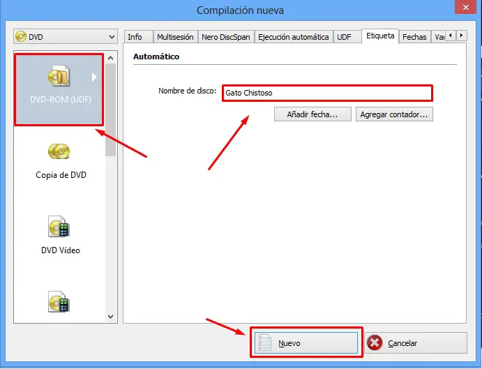
Task: Click the Agregar contador... button
Action: pyautogui.click(x=394, y=114)
